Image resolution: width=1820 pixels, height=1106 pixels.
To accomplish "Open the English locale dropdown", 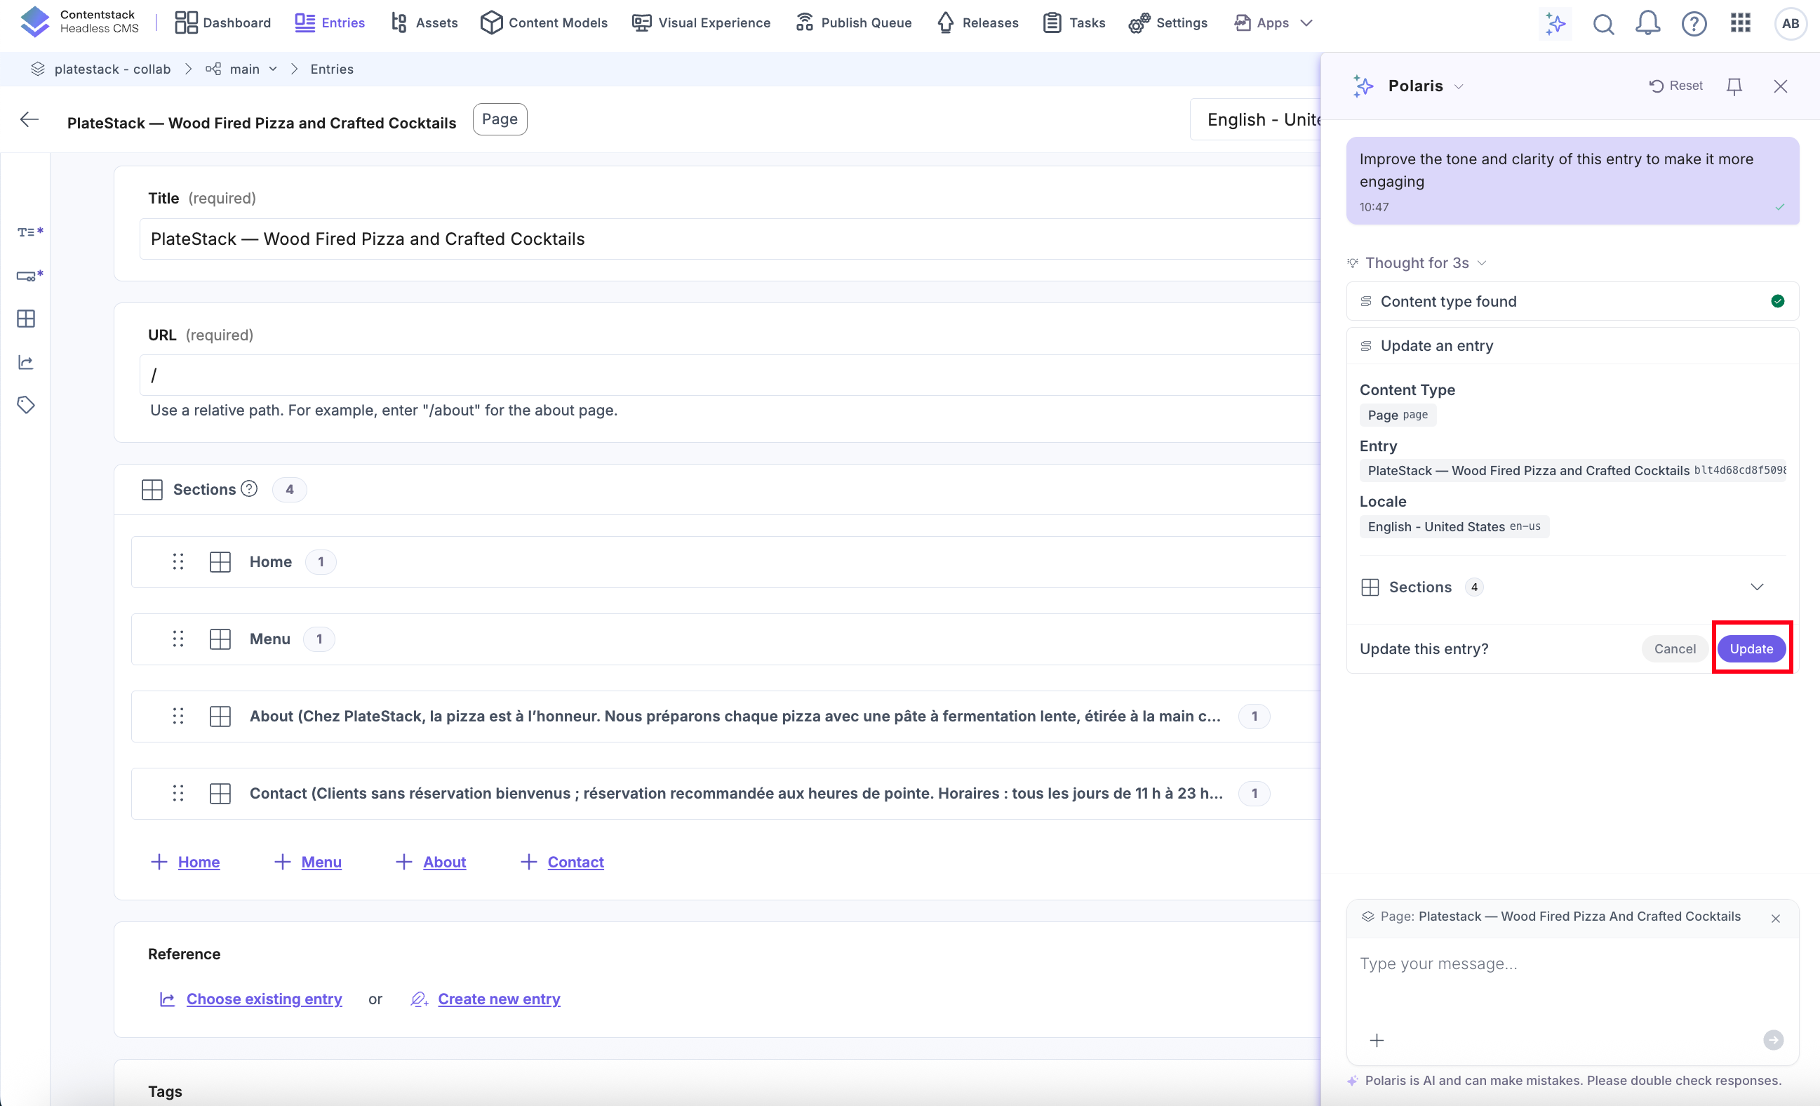I will coord(1256,120).
